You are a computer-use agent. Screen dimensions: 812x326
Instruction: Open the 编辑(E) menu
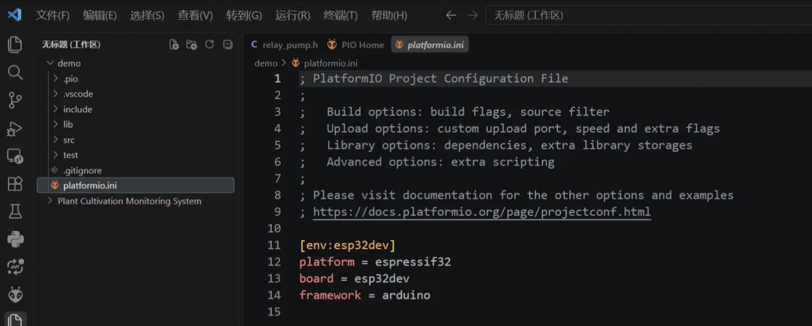(100, 16)
